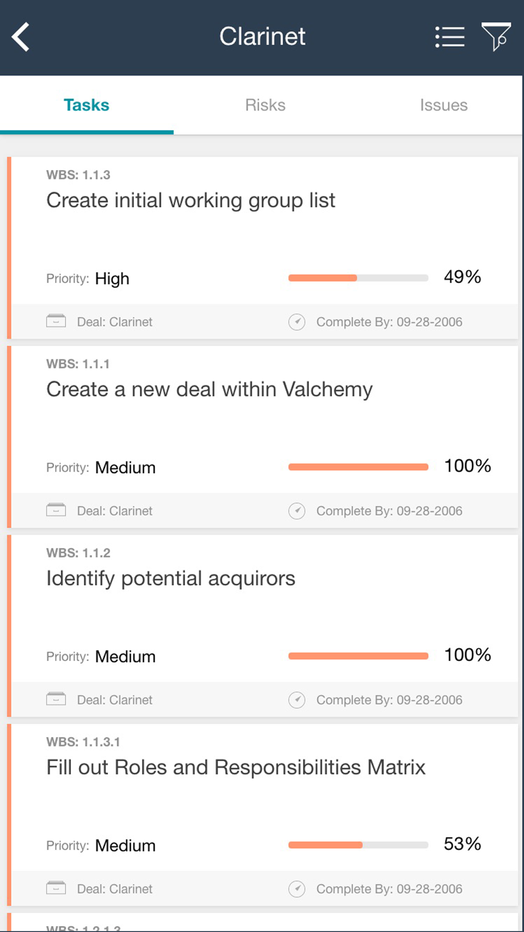Open the 'Identify potential acquirors' task
524x932 pixels.
click(171, 579)
